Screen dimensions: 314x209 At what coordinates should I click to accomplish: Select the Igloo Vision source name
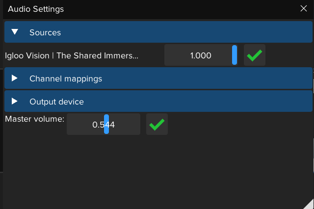click(72, 55)
